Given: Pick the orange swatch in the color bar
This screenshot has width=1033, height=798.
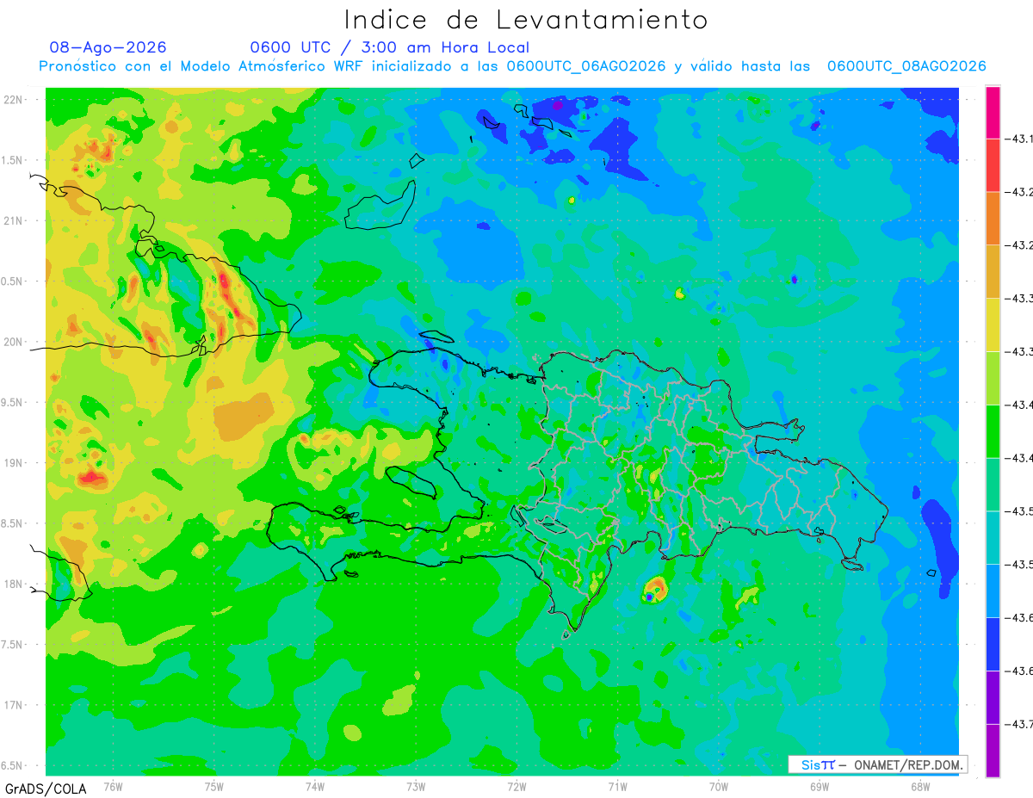Looking at the screenshot, I should pos(993,219).
